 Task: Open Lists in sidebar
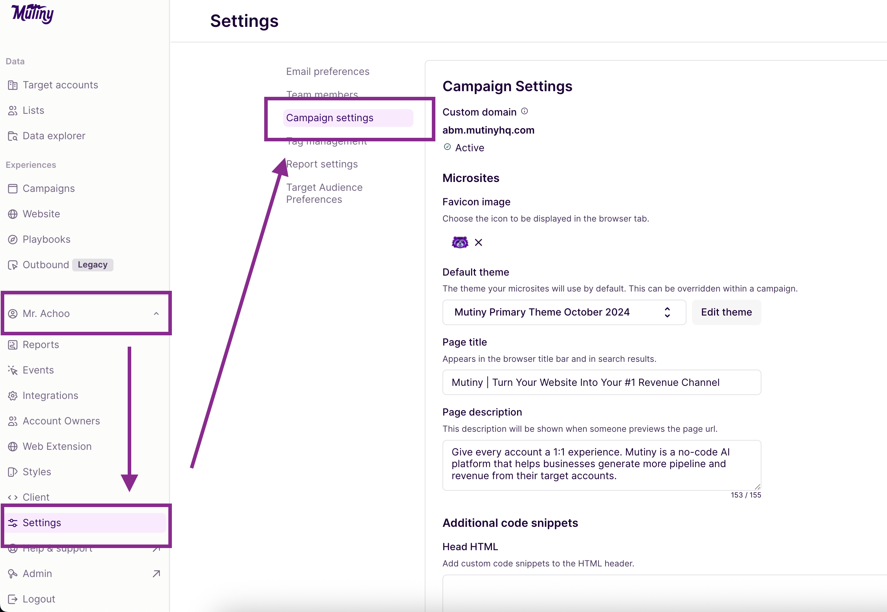point(33,111)
